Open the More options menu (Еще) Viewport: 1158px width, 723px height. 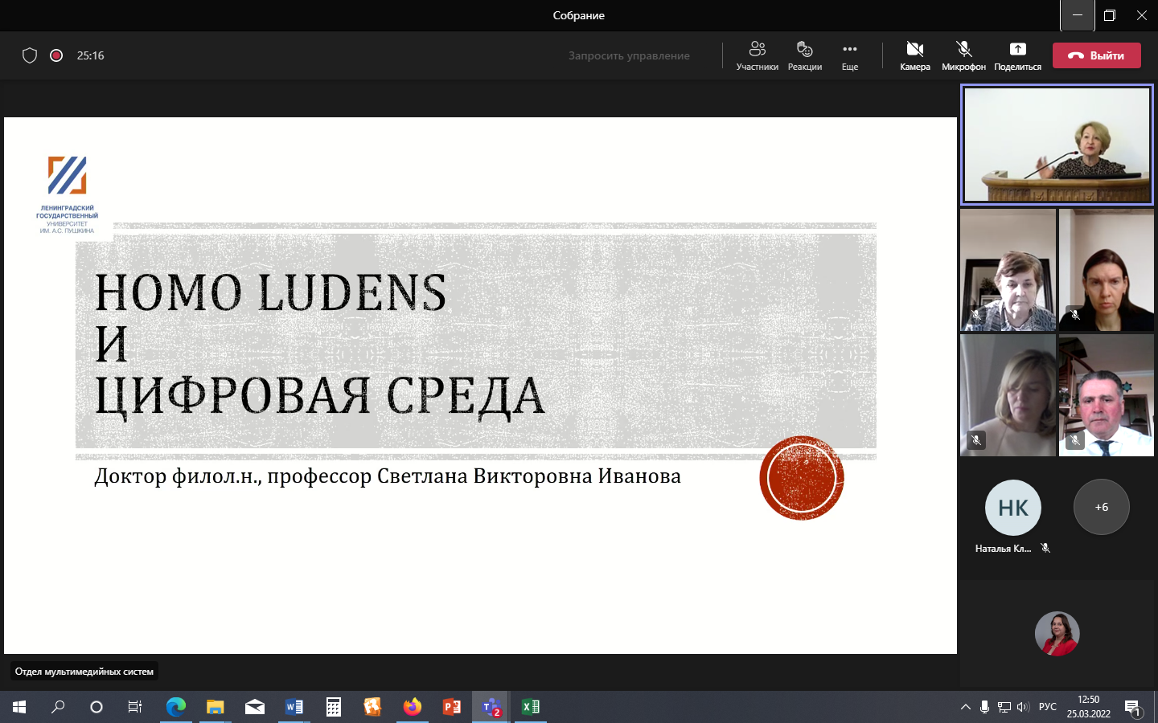(849, 55)
